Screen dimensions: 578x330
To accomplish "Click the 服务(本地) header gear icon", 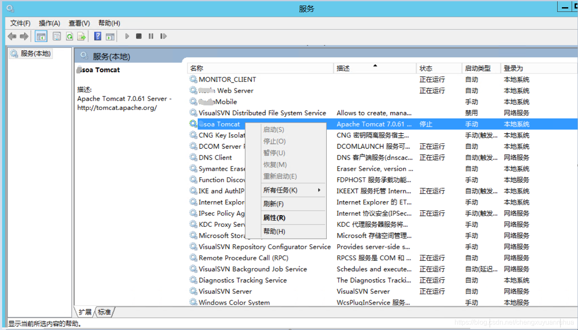I will (x=84, y=56).
